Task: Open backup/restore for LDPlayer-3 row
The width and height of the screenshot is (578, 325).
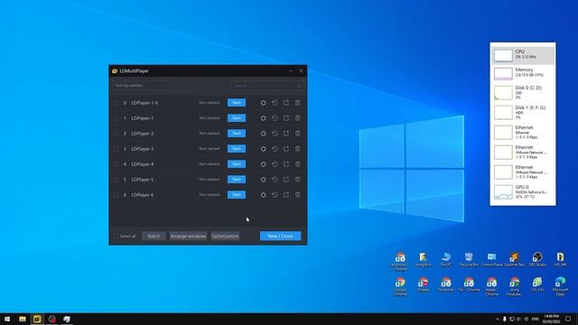Action: (x=275, y=149)
